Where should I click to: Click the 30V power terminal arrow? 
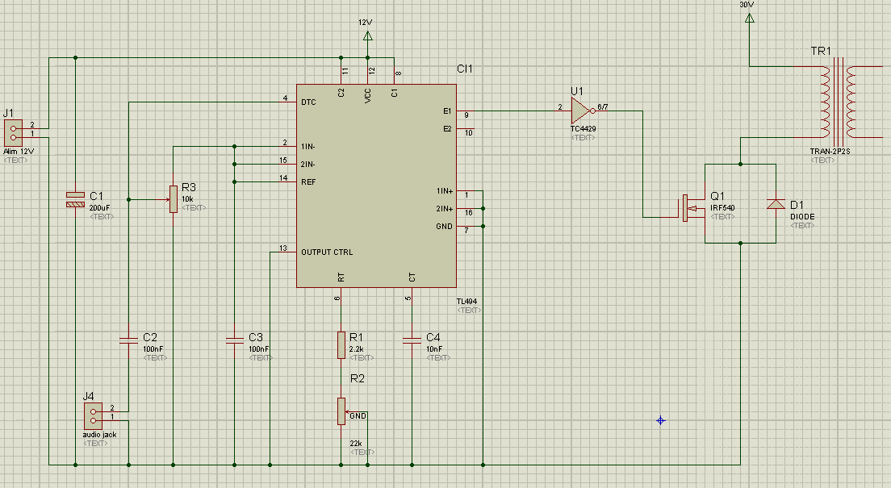(x=750, y=19)
